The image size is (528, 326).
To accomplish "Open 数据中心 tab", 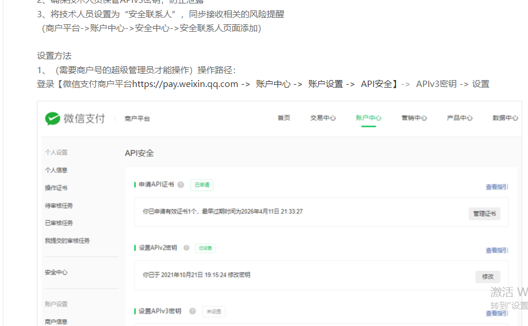I will [x=505, y=117].
